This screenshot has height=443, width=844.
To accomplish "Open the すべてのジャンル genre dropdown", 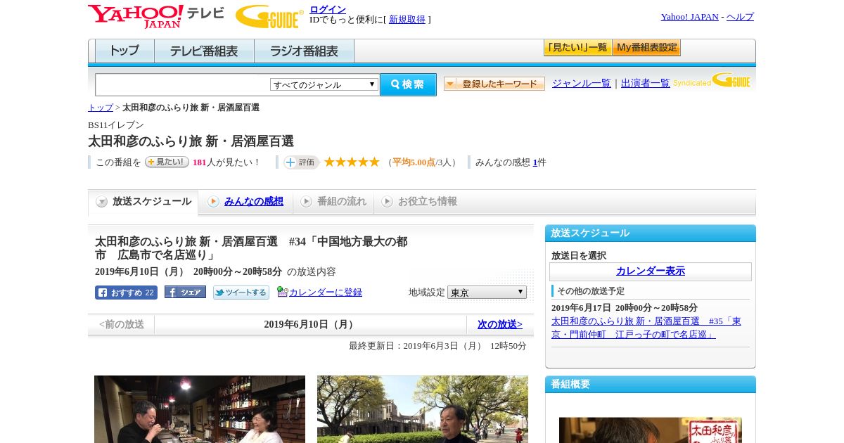I will [324, 84].
